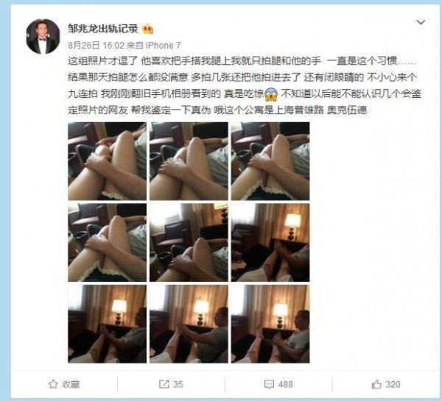The height and width of the screenshot is (401, 442).
Task: Click the 收藏 button label
Action: (x=71, y=384)
